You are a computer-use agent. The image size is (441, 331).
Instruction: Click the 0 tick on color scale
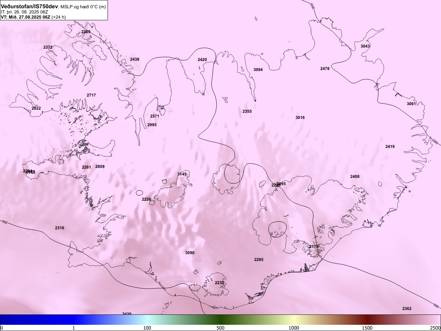(2, 328)
